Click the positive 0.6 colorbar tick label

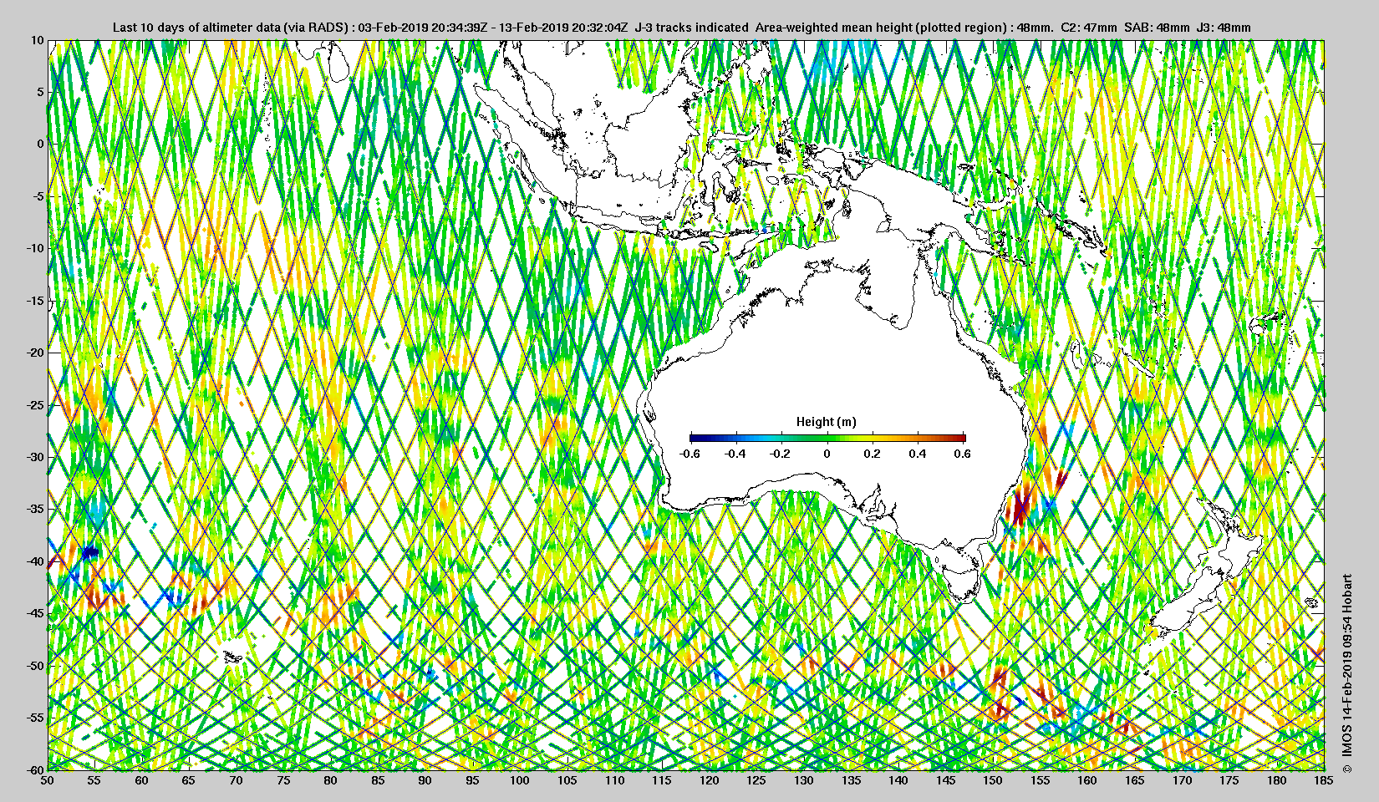coord(962,454)
